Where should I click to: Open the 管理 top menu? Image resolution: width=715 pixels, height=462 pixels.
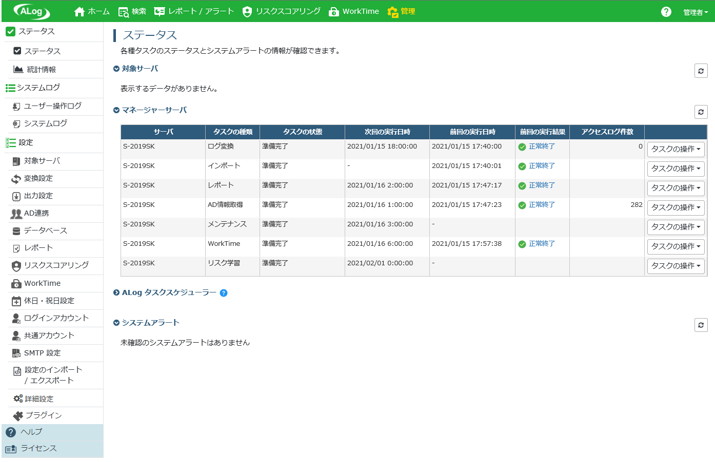tap(401, 11)
